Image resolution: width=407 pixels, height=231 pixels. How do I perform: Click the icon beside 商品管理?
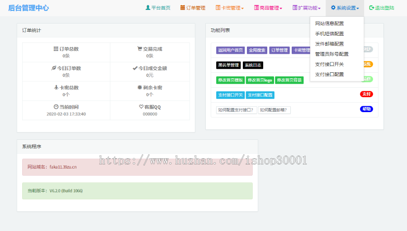pos(256,8)
